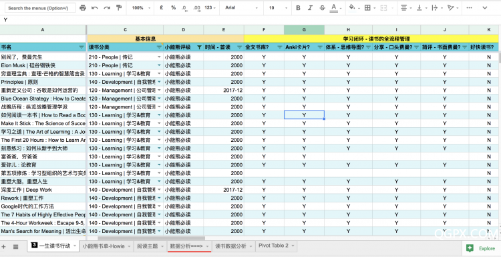
Task: Open the text color picker
Action: pyautogui.click(x=335, y=8)
